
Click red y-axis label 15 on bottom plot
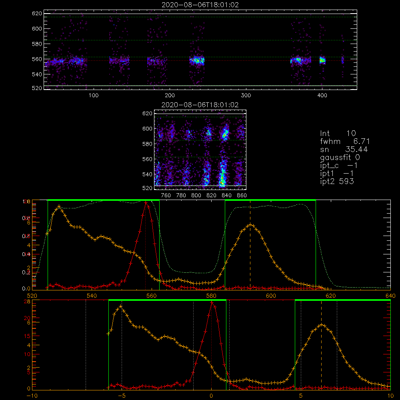point(27,336)
